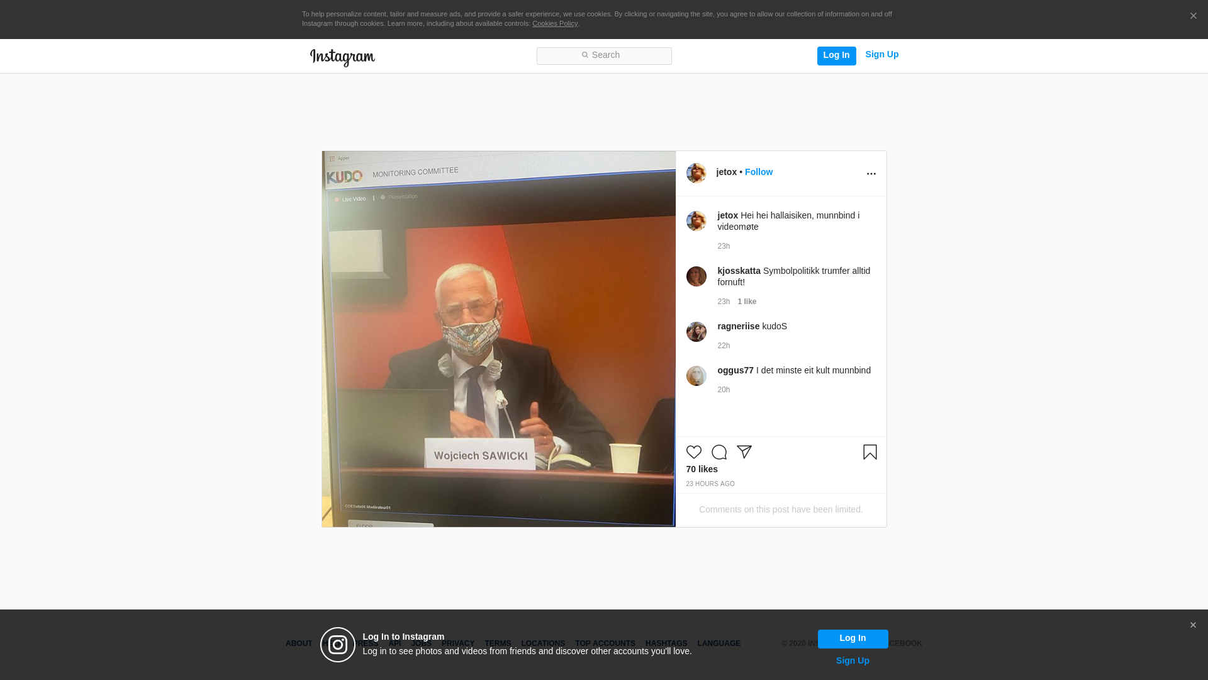Open the jetox profile picture in the post header
Viewport: 1208px width, 680px height.
click(696, 173)
